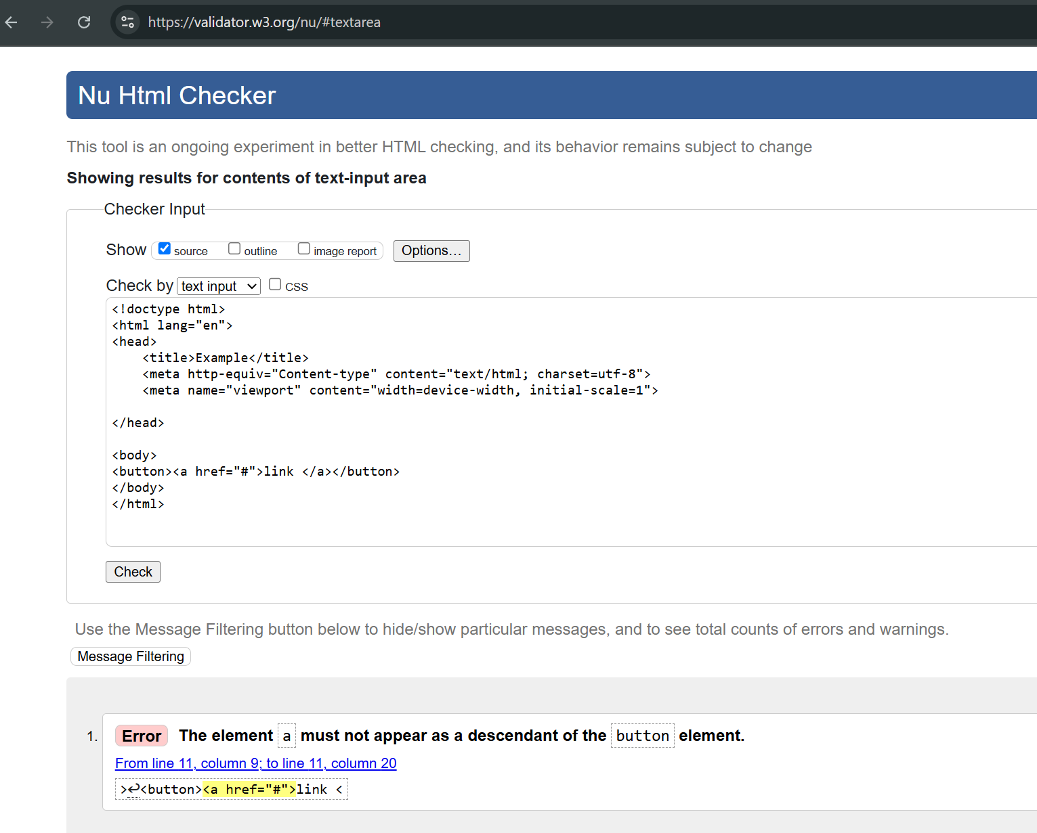
Task: Click the highlighted <a href="#"> code extract
Action: point(249,789)
